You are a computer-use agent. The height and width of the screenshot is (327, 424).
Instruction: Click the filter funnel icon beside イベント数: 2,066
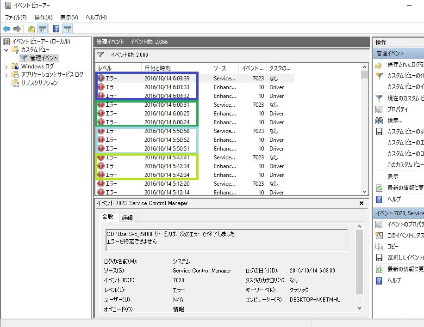click(x=100, y=55)
